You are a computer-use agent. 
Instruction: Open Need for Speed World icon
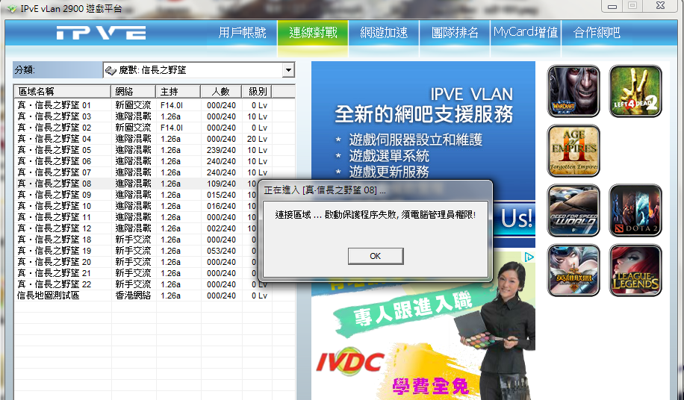[x=573, y=210]
